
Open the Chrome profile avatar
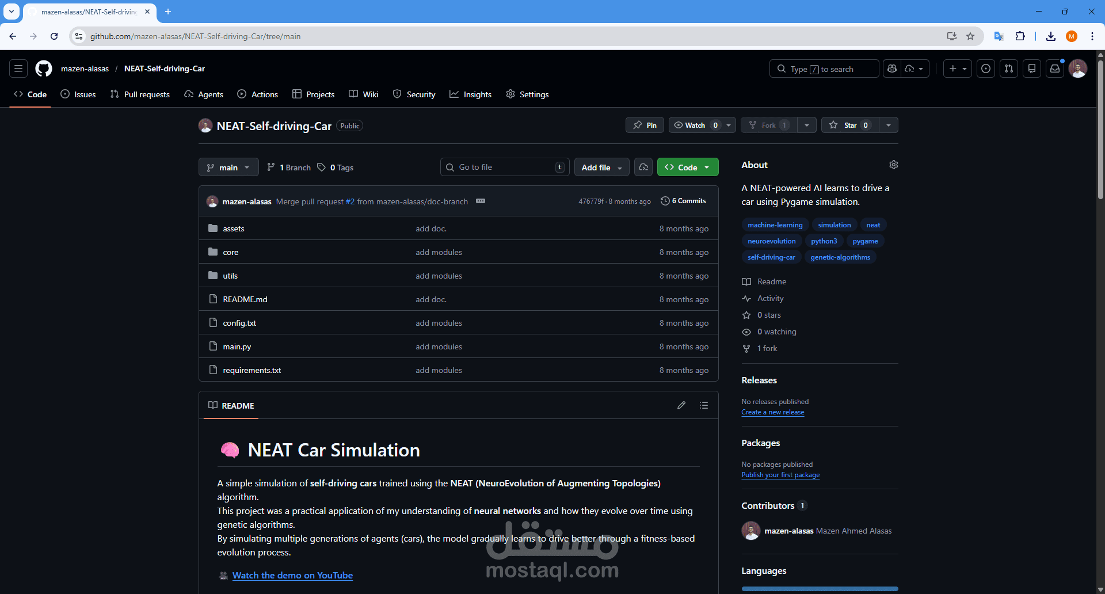pos(1072,36)
